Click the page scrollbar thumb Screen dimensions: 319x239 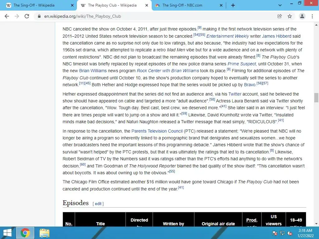pos(316,98)
